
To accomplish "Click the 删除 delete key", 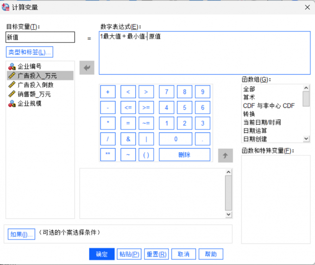I will click(185, 155).
